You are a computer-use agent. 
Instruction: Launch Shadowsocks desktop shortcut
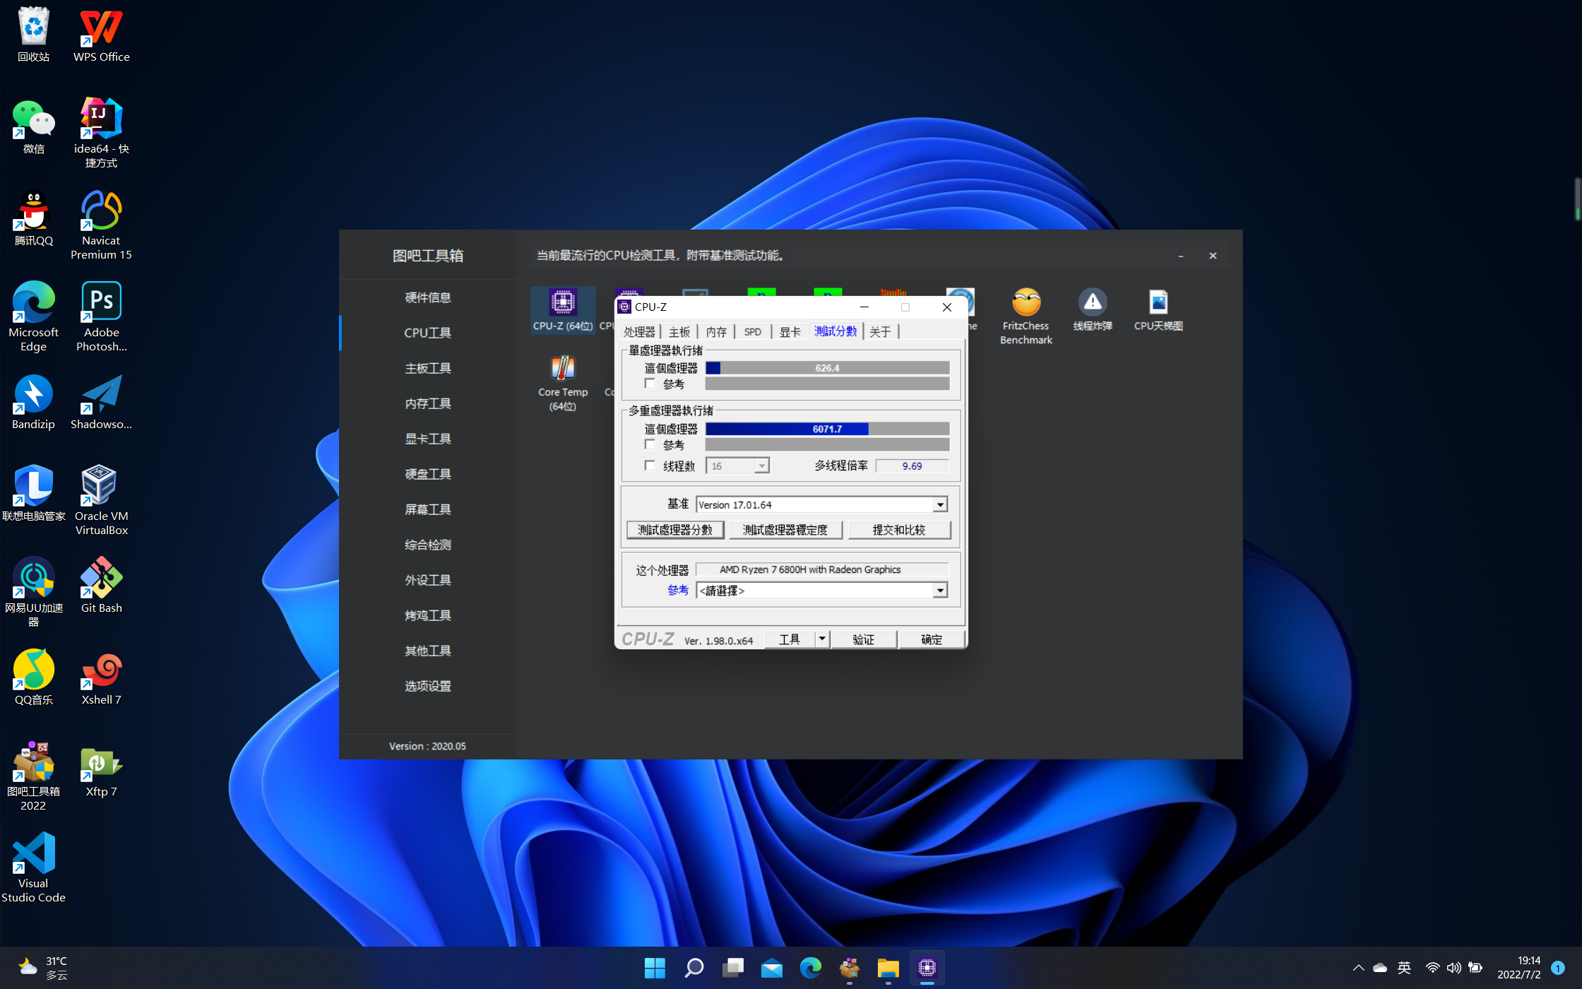(101, 401)
